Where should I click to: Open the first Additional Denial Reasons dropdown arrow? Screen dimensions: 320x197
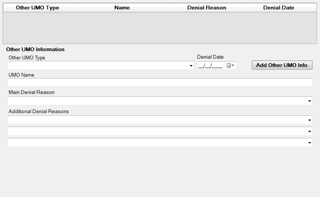pyautogui.click(x=309, y=120)
